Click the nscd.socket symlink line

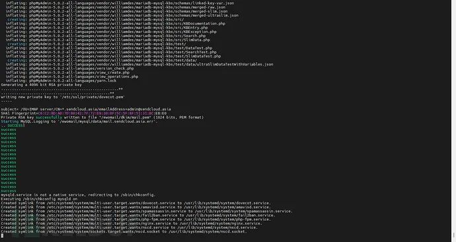click(124, 231)
